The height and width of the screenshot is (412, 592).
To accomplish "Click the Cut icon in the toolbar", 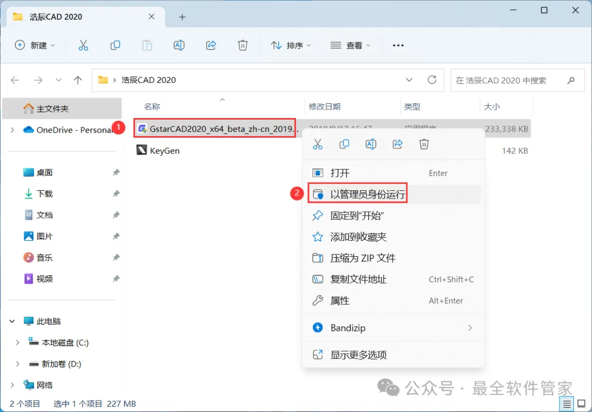I will [x=83, y=46].
